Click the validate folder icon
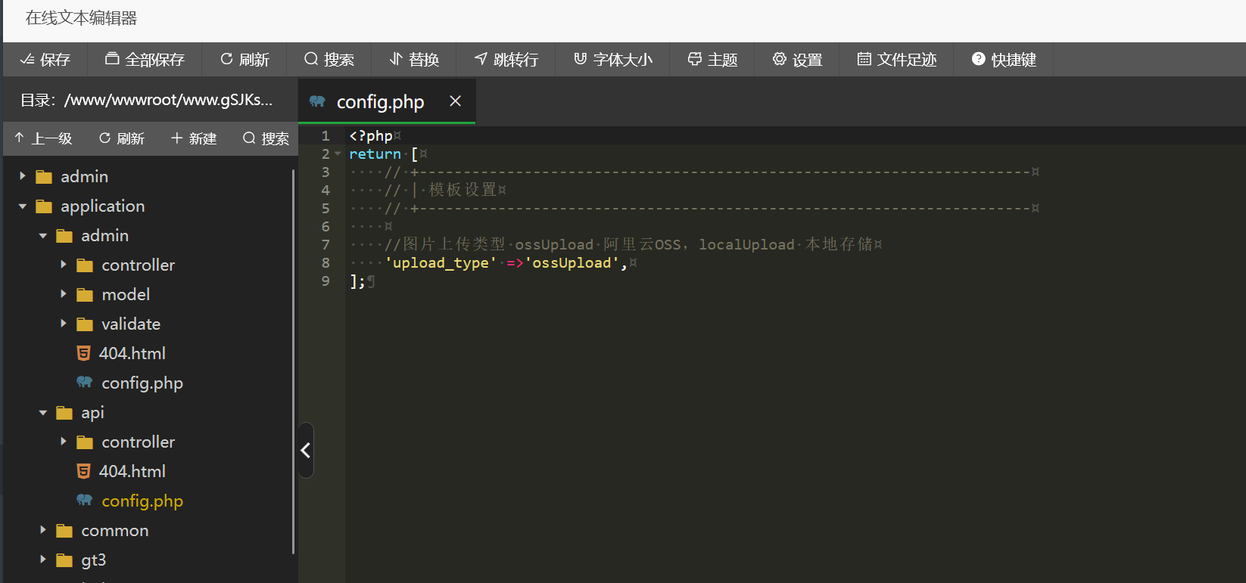Viewport: 1246px width, 583px height. [85, 324]
